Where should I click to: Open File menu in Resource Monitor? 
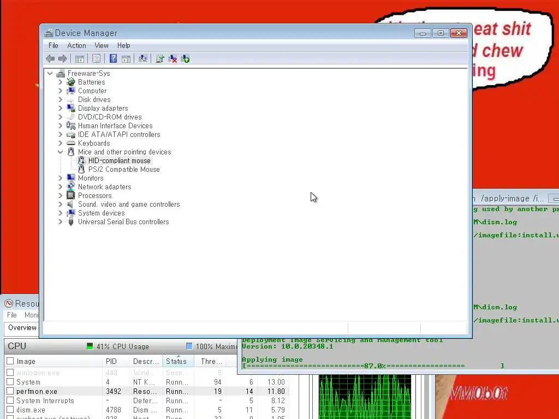tap(12, 315)
